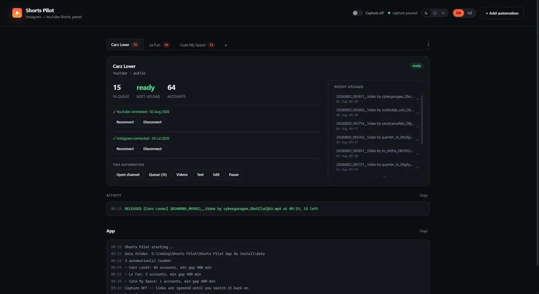Open the Videos button
539x294 pixels.
[x=182, y=175]
